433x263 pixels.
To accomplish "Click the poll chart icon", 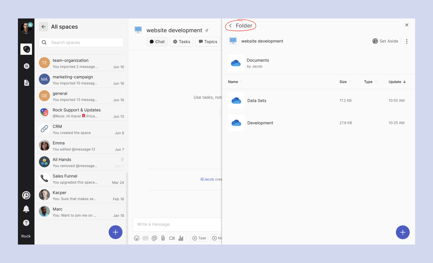I will [181, 238].
